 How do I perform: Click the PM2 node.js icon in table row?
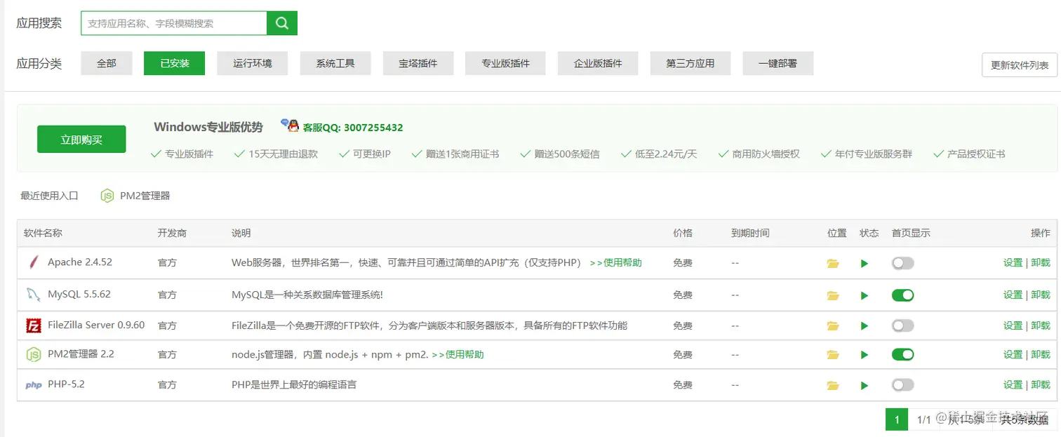tap(33, 355)
